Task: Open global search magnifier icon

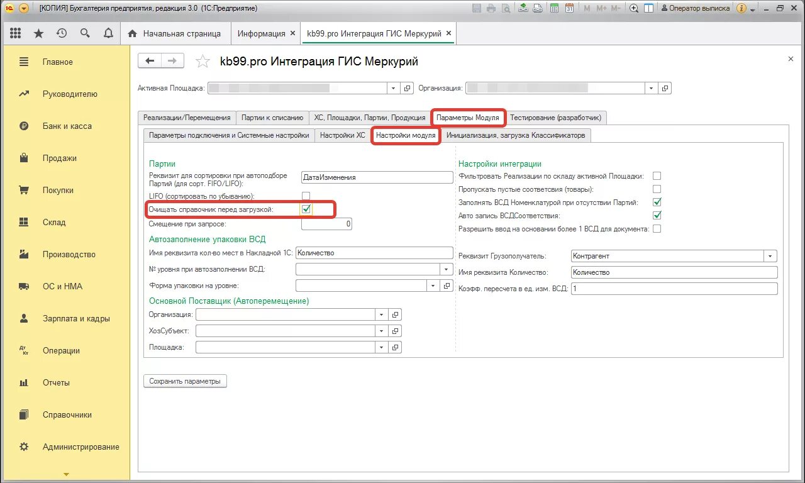Action: [85, 33]
